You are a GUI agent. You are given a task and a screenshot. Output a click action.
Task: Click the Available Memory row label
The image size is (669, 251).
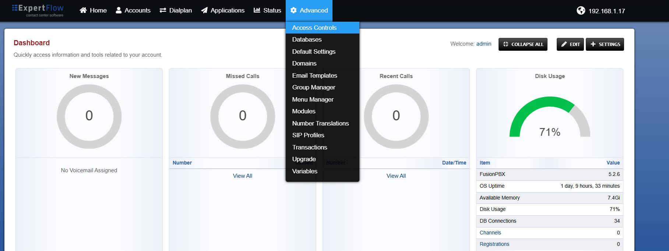tap(500, 198)
